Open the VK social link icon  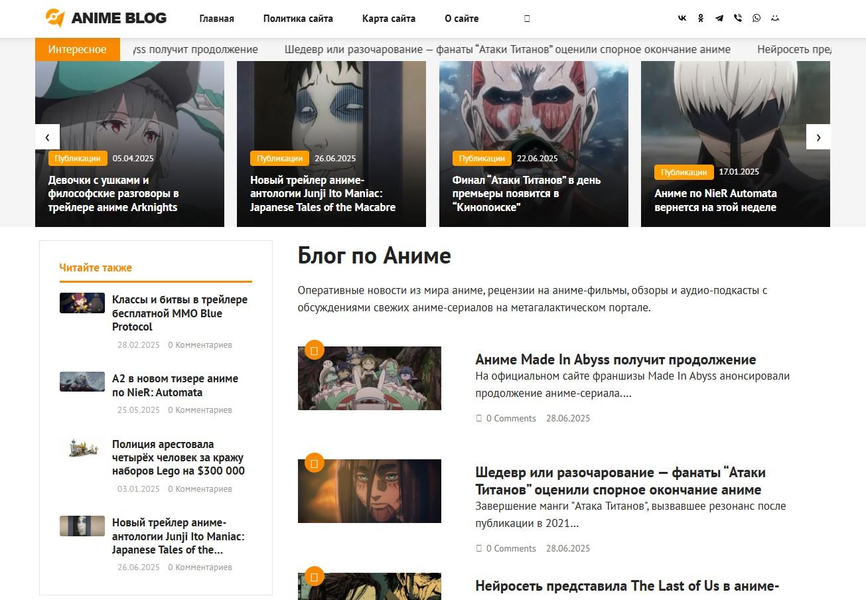click(x=682, y=19)
